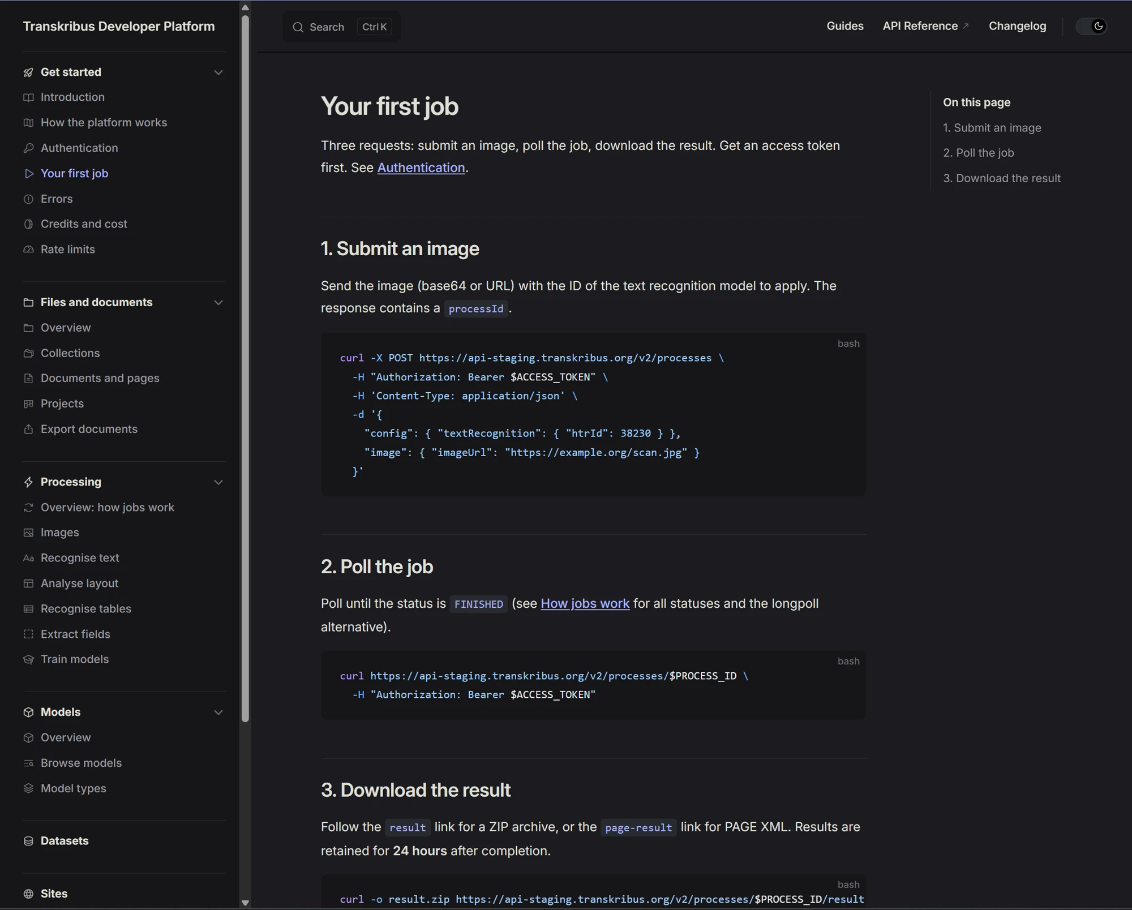Click the gauge icon beside Rate limits
This screenshot has width=1132, height=910.
point(28,250)
